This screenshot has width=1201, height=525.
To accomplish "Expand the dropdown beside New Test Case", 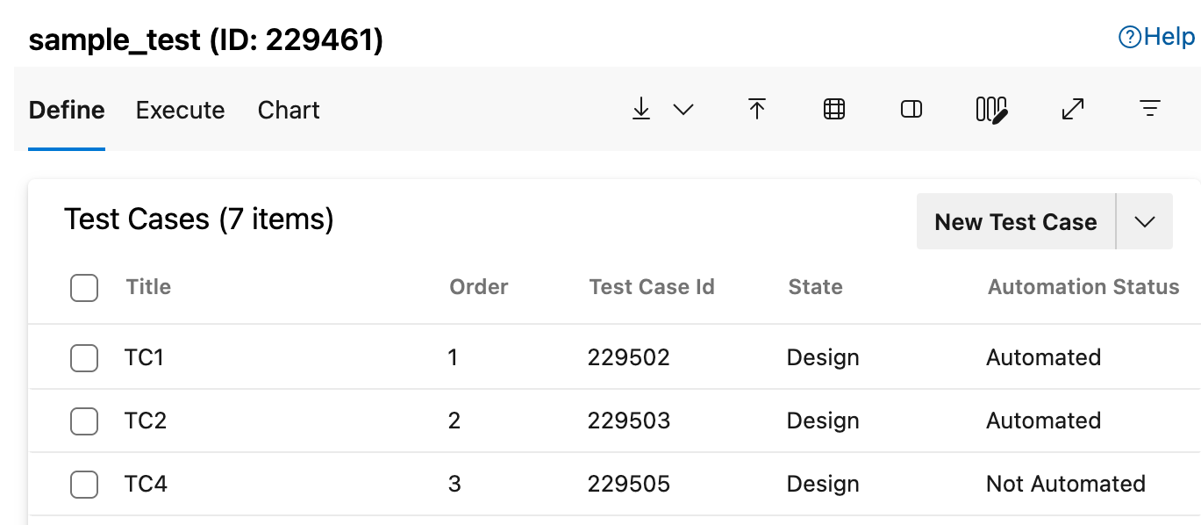I will click(1144, 221).
